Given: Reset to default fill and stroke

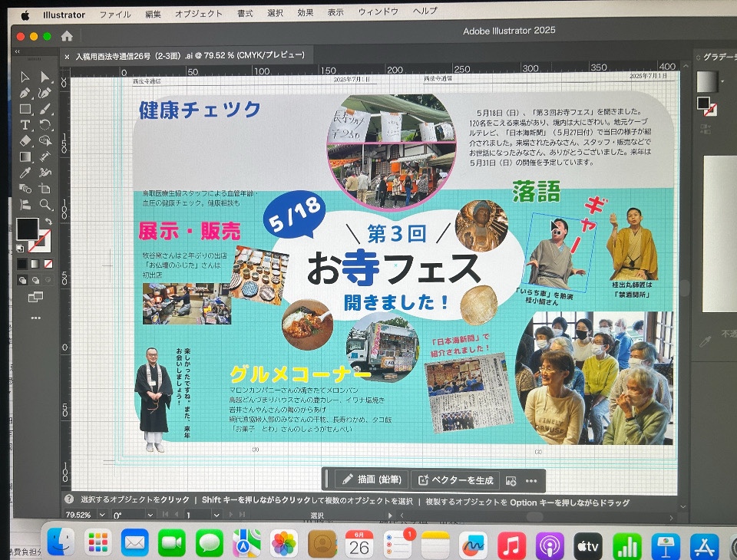Looking at the screenshot, I should tap(21, 247).
